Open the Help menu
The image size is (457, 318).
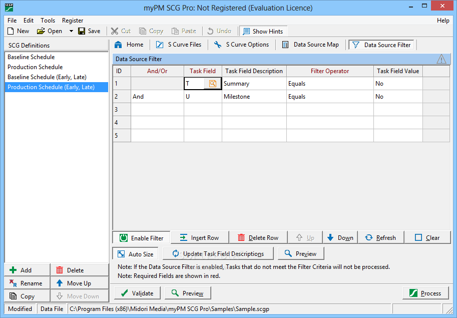(x=443, y=21)
